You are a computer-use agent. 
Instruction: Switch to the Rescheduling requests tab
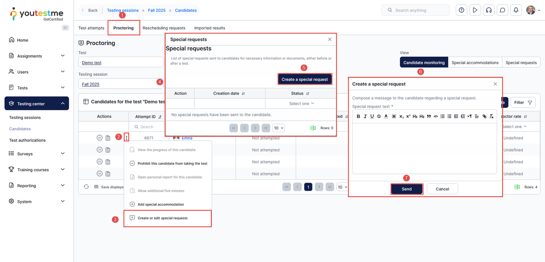pyautogui.click(x=164, y=28)
